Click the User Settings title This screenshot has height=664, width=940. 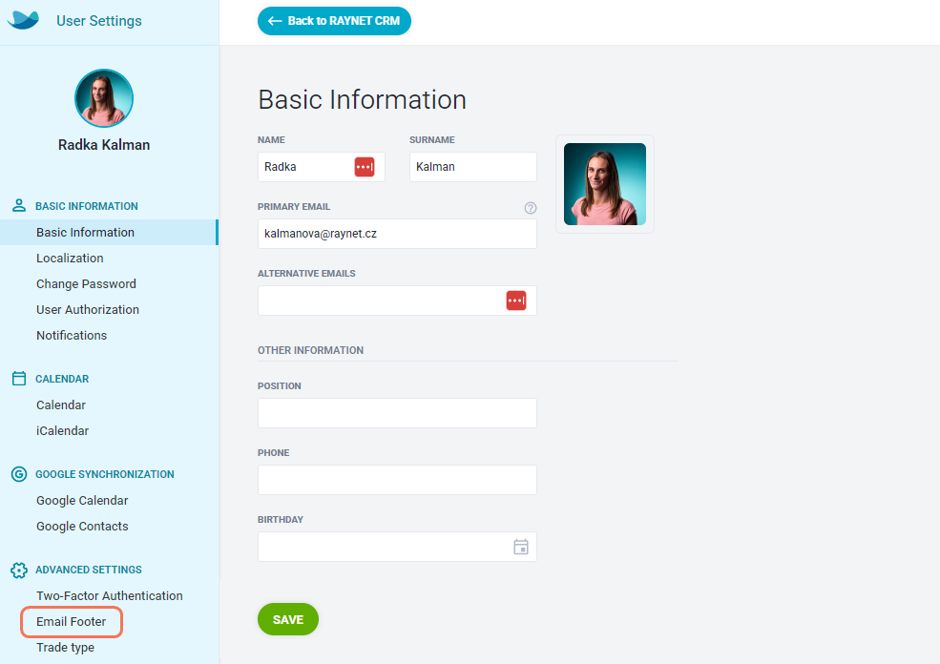(99, 20)
